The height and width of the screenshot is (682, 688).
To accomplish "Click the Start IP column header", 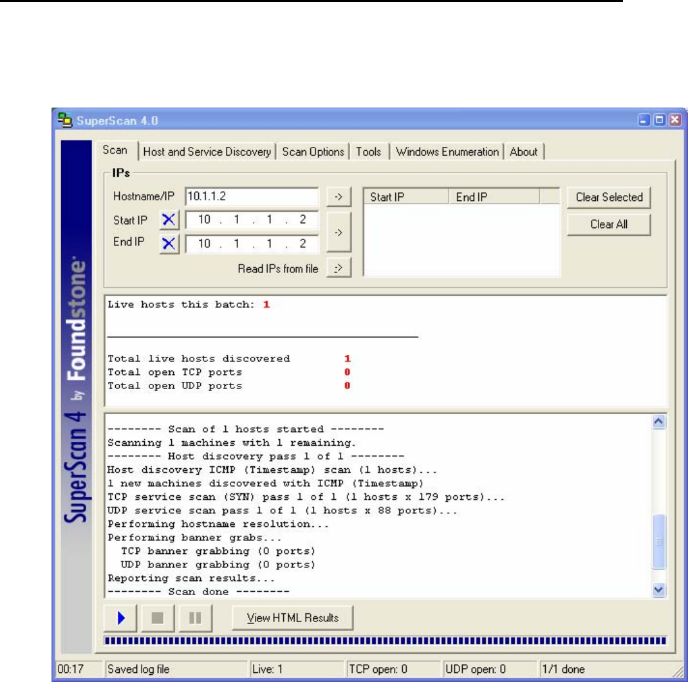I will pyautogui.click(x=406, y=196).
